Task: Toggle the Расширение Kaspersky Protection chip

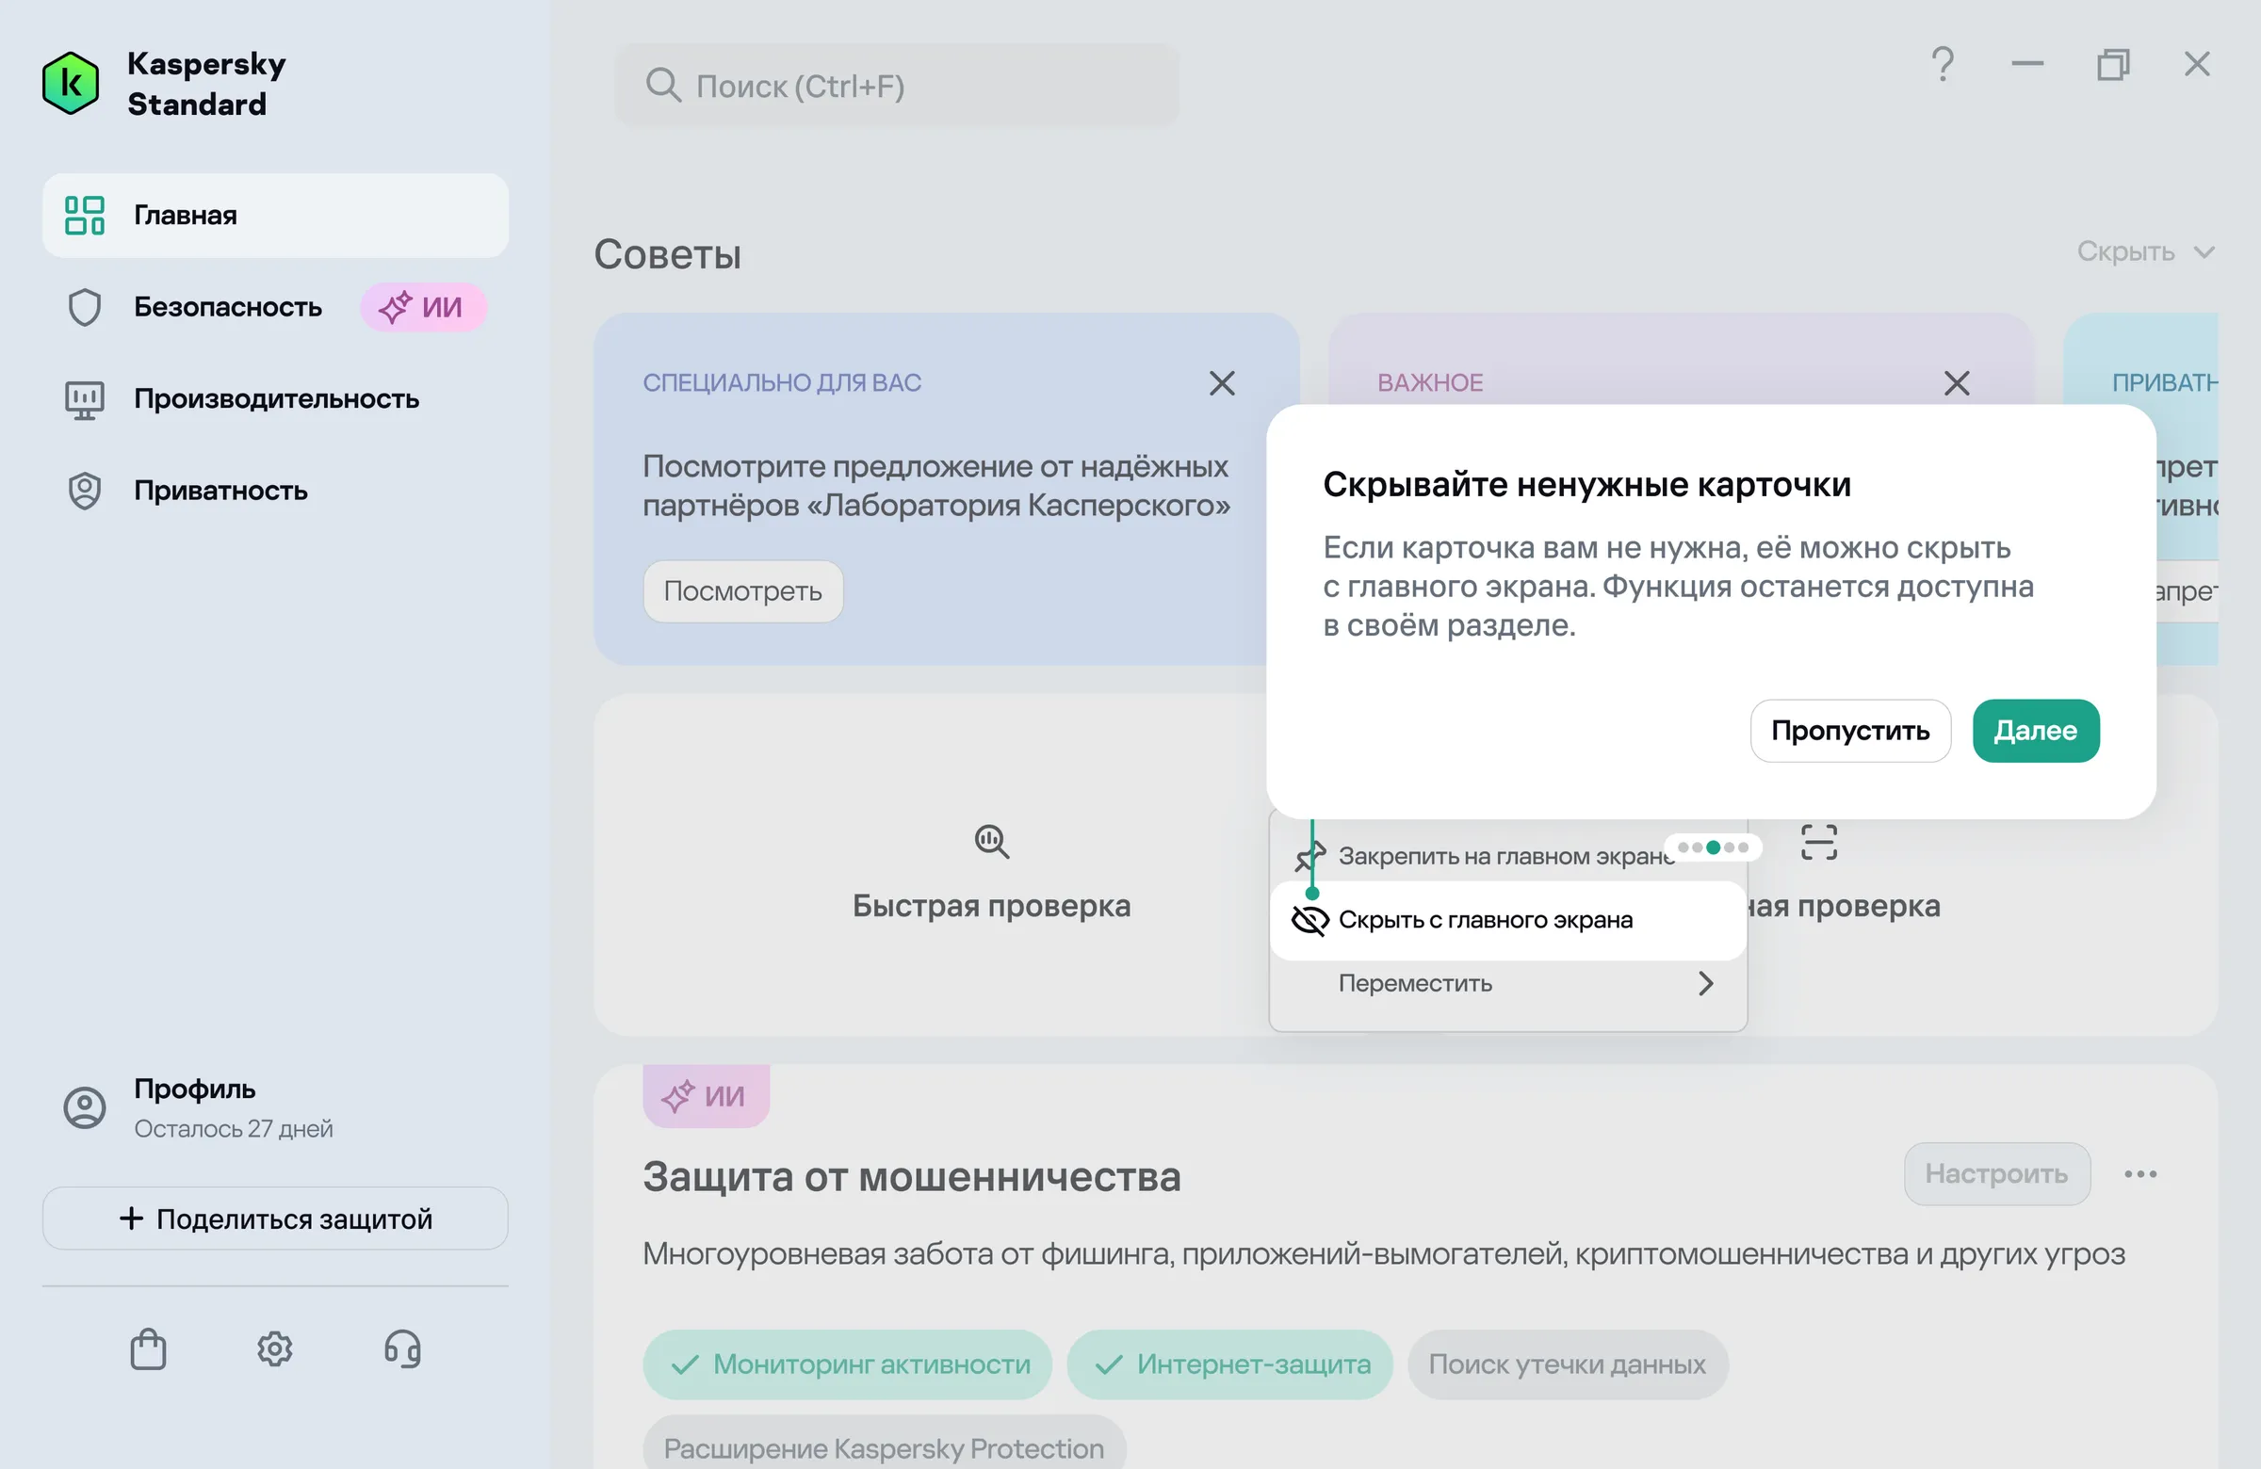Action: [x=885, y=1445]
